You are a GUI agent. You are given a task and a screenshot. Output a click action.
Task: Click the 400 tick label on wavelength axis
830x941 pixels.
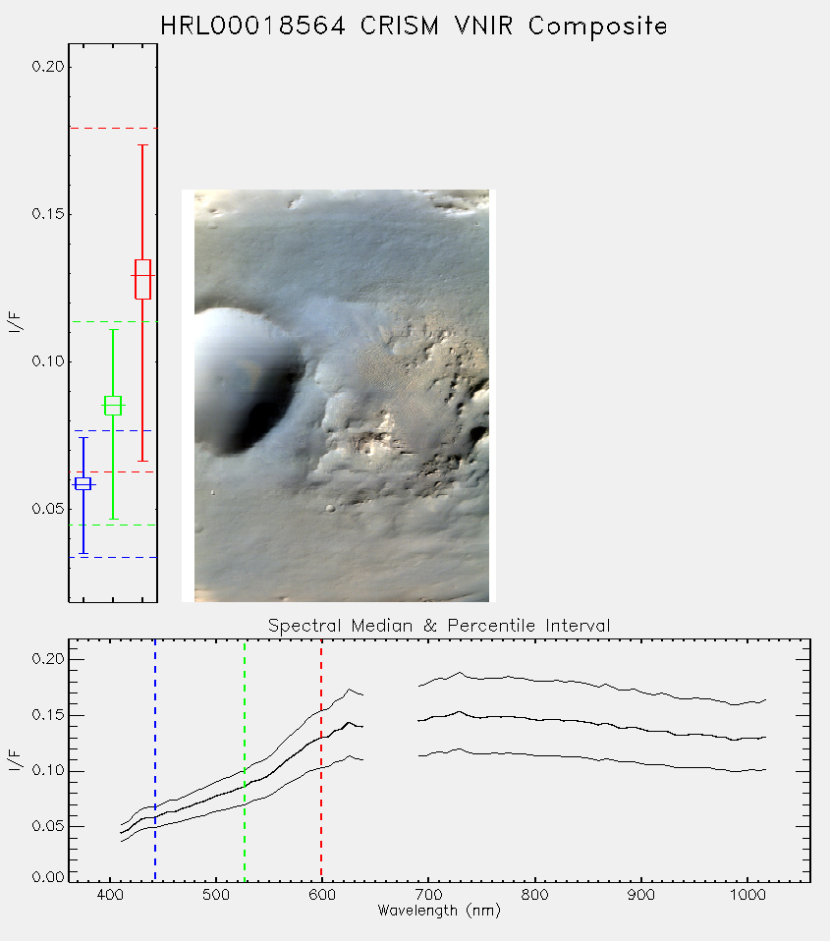click(x=110, y=895)
